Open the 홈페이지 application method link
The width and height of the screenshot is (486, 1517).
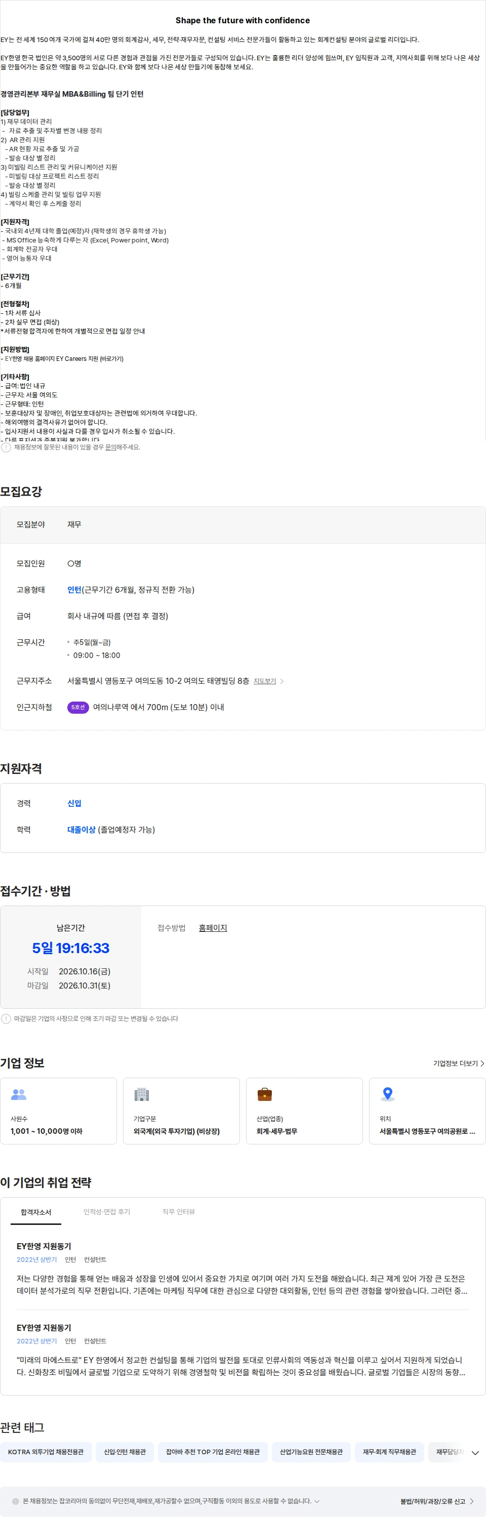point(213,928)
